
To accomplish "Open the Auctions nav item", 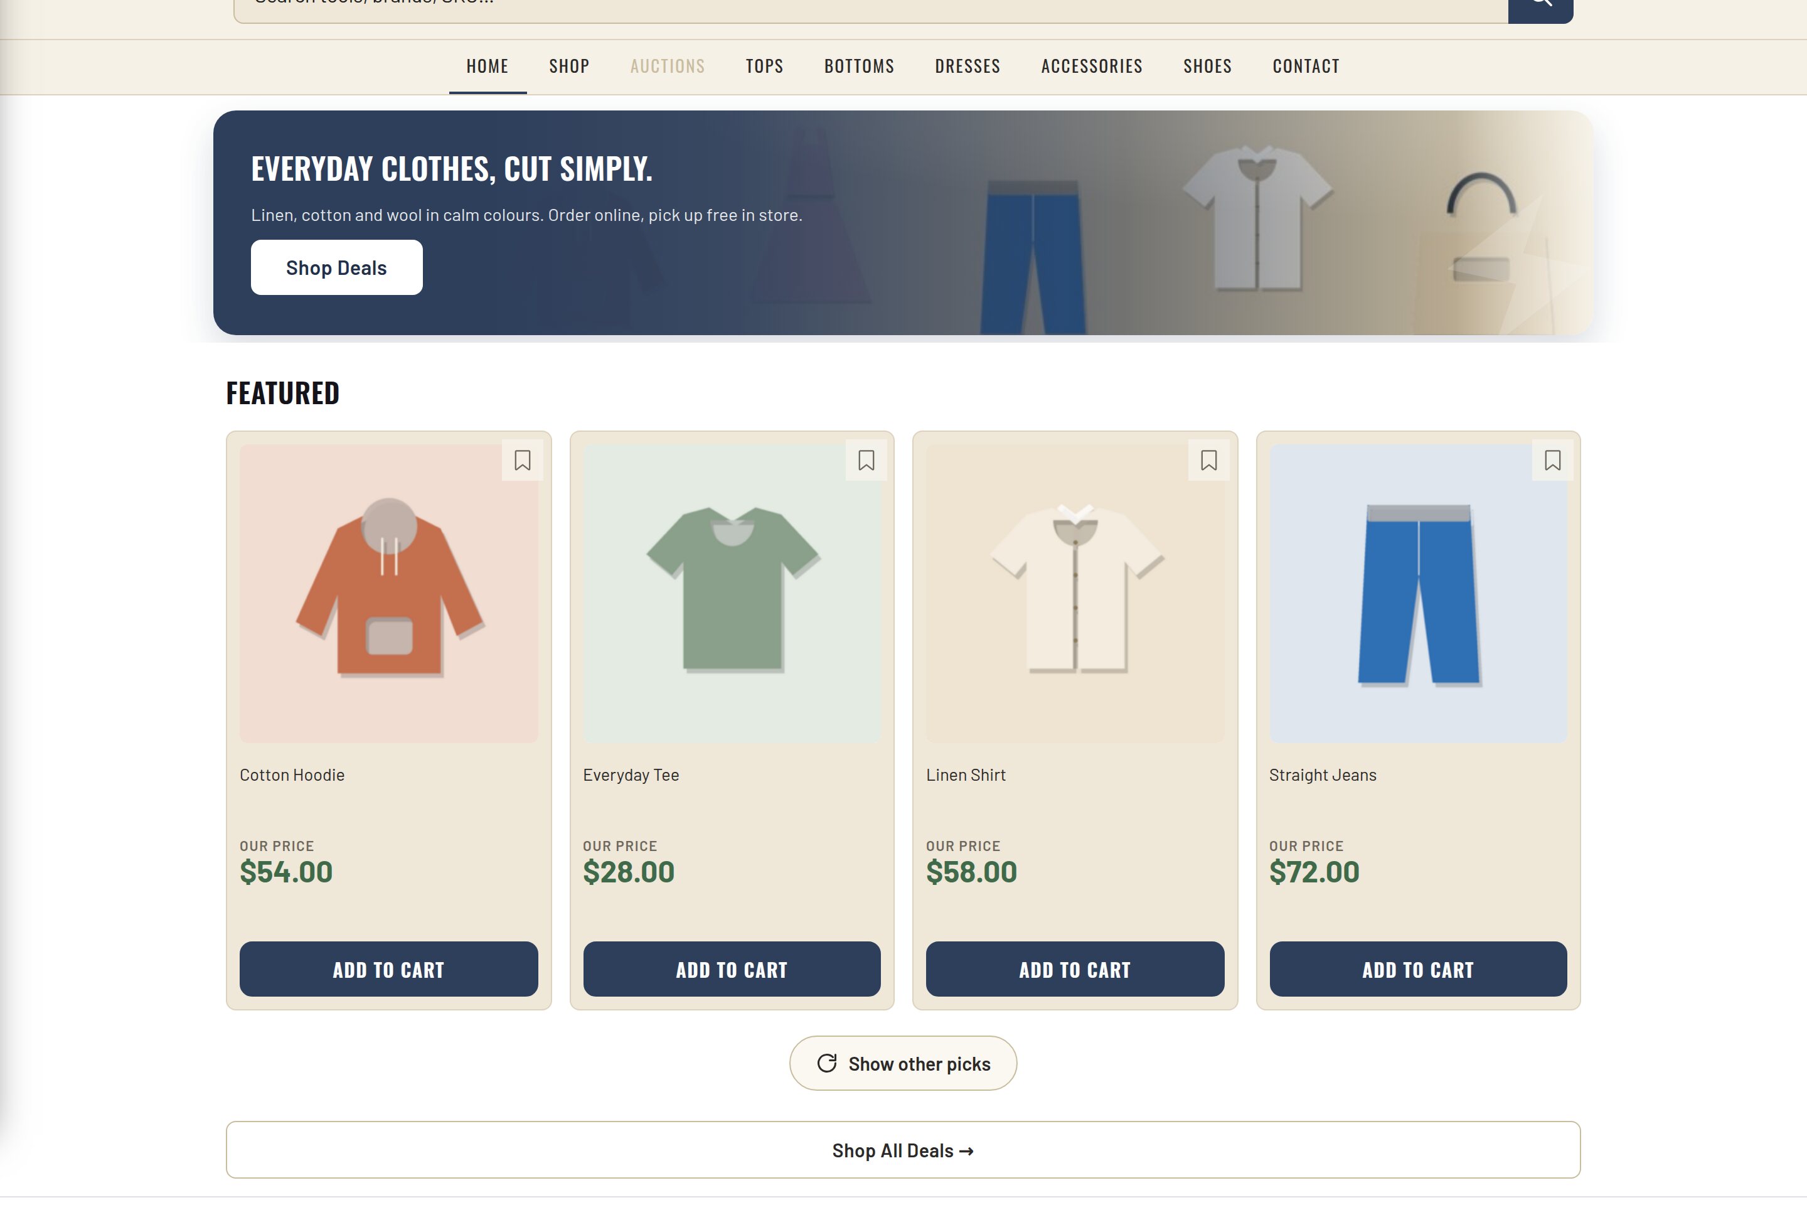I will click(668, 67).
